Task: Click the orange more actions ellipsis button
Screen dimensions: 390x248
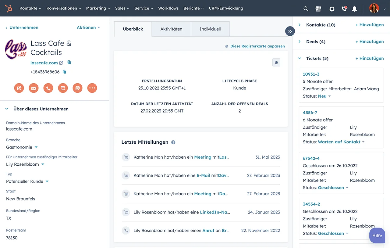Action: [x=92, y=88]
